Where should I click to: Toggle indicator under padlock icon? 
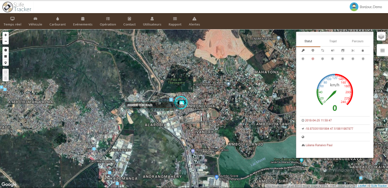[363, 59]
